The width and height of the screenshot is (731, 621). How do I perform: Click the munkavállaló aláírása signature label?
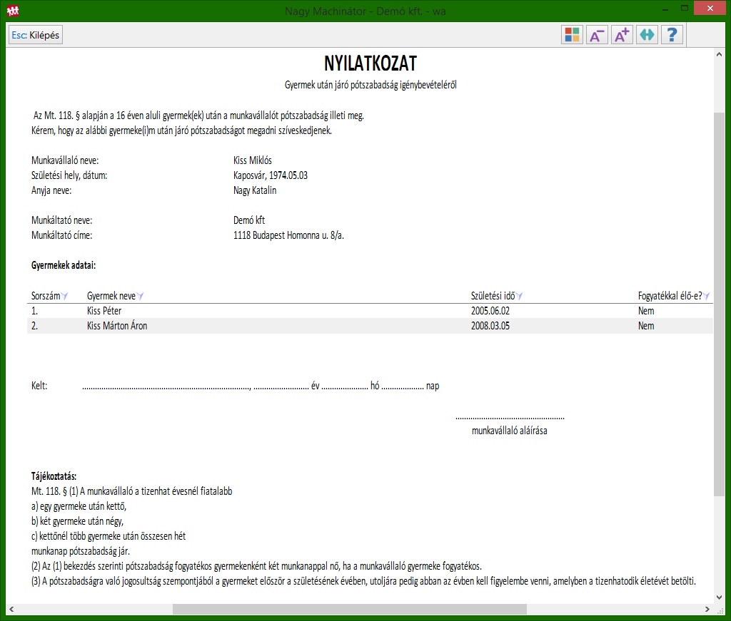[510, 431]
